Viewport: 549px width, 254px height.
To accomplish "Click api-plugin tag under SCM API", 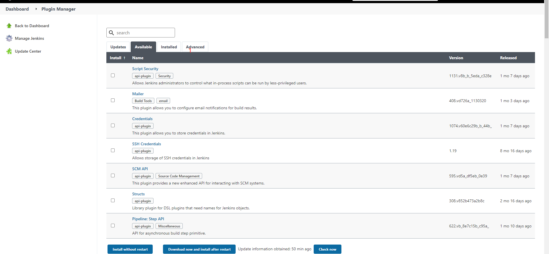I will point(143,176).
